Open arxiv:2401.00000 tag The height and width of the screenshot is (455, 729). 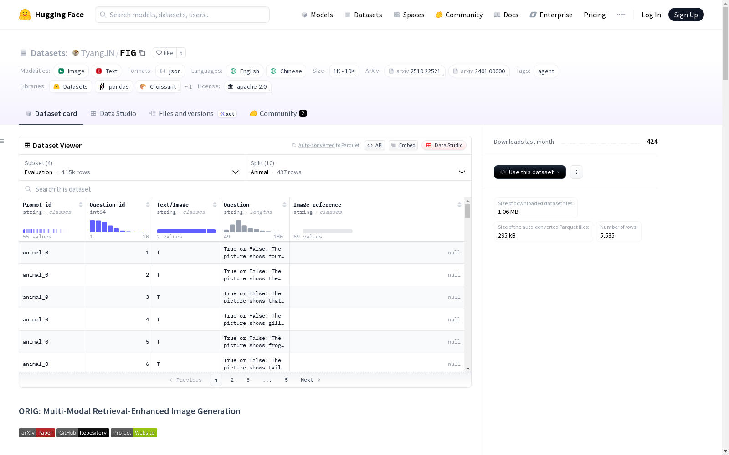coord(479,71)
